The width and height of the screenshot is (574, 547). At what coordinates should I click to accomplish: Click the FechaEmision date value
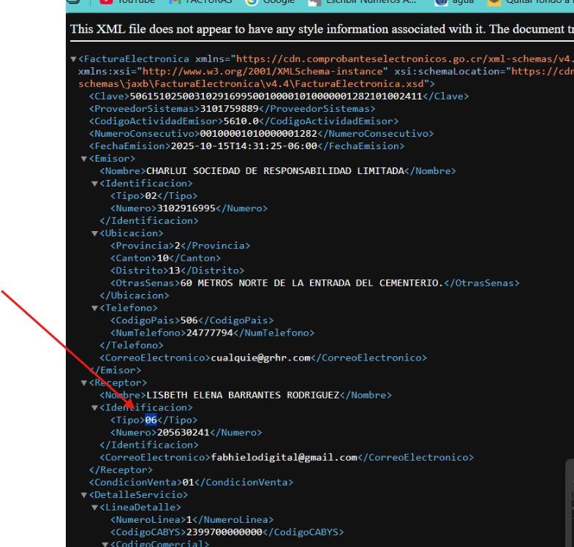coord(243,146)
